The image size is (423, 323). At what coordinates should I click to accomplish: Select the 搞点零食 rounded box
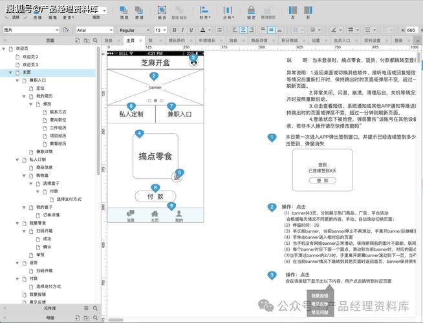[155, 156]
